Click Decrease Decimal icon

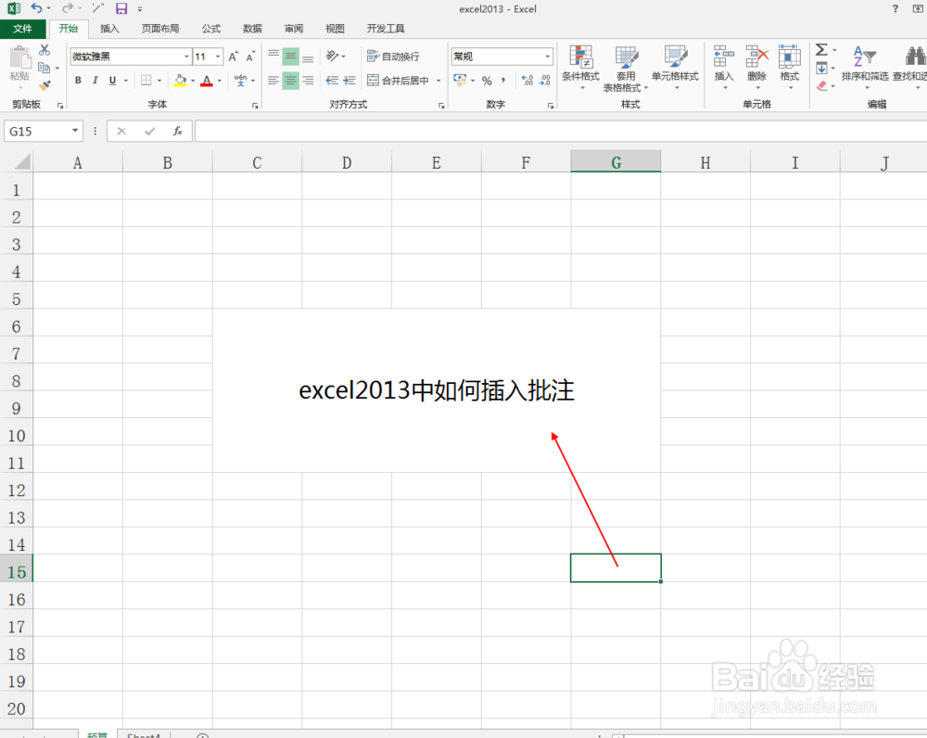(x=544, y=81)
